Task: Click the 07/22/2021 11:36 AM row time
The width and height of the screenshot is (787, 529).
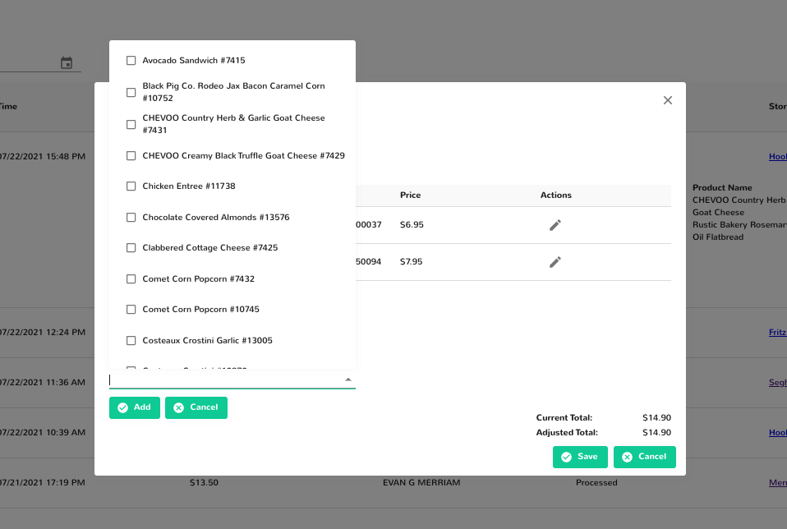Action: click(42, 383)
